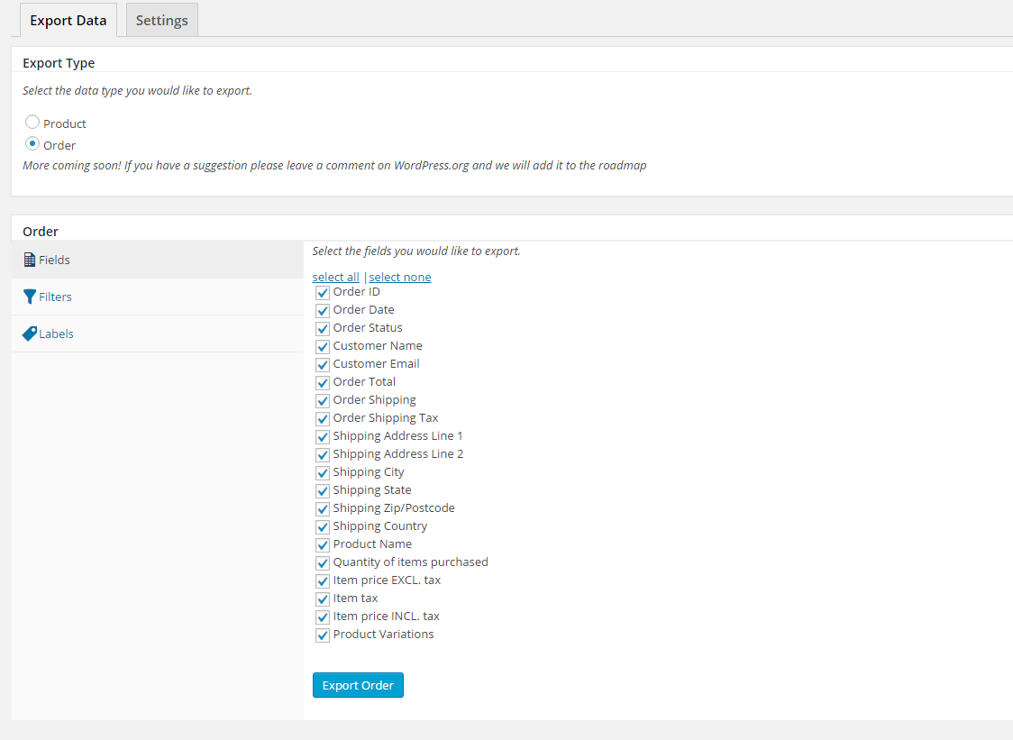Click the Fields spreadsheet icon

point(30,260)
